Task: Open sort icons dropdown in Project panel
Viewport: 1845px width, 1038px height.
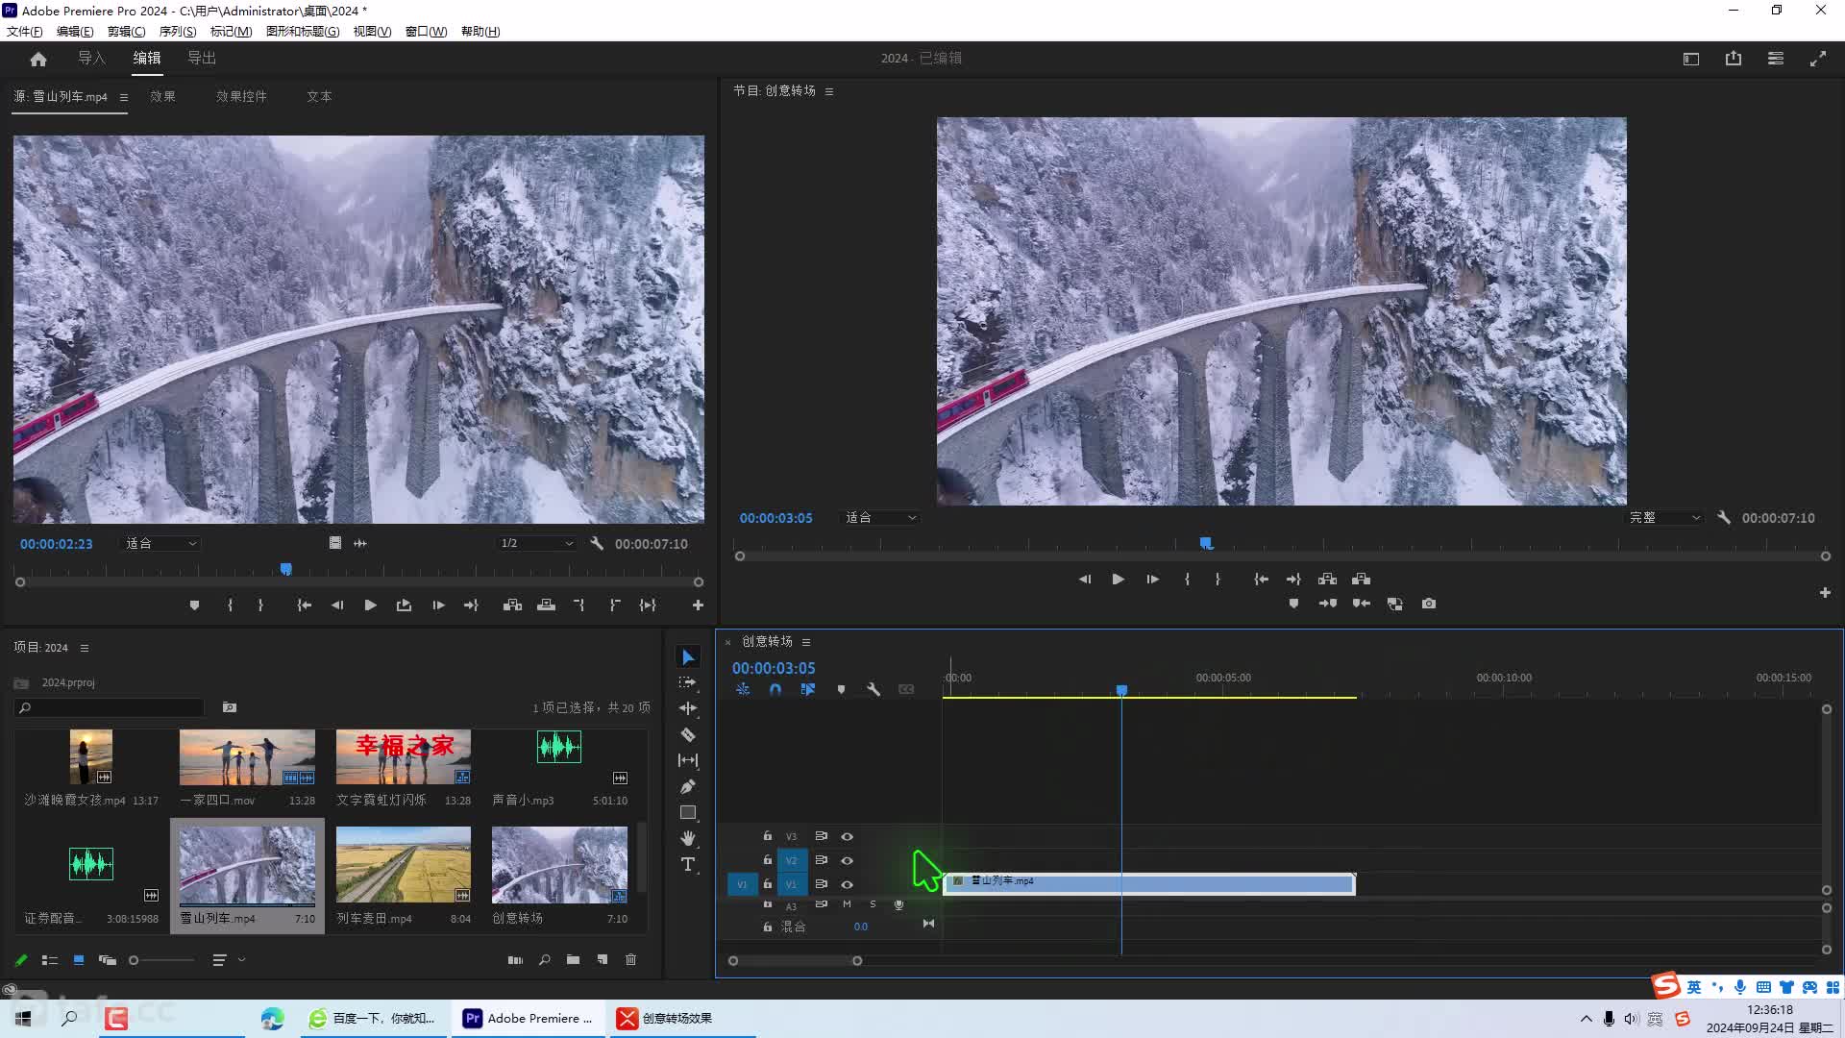Action: pyautogui.click(x=229, y=959)
